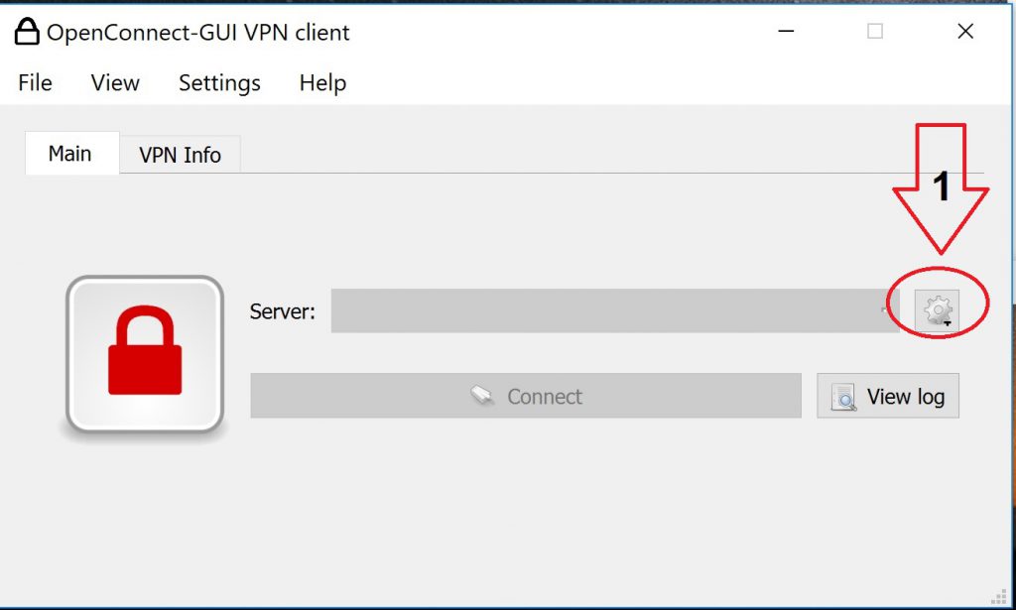The height and width of the screenshot is (610, 1016).
Task: Click the magnifier document icon on View log
Action: [x=843, y=397]
